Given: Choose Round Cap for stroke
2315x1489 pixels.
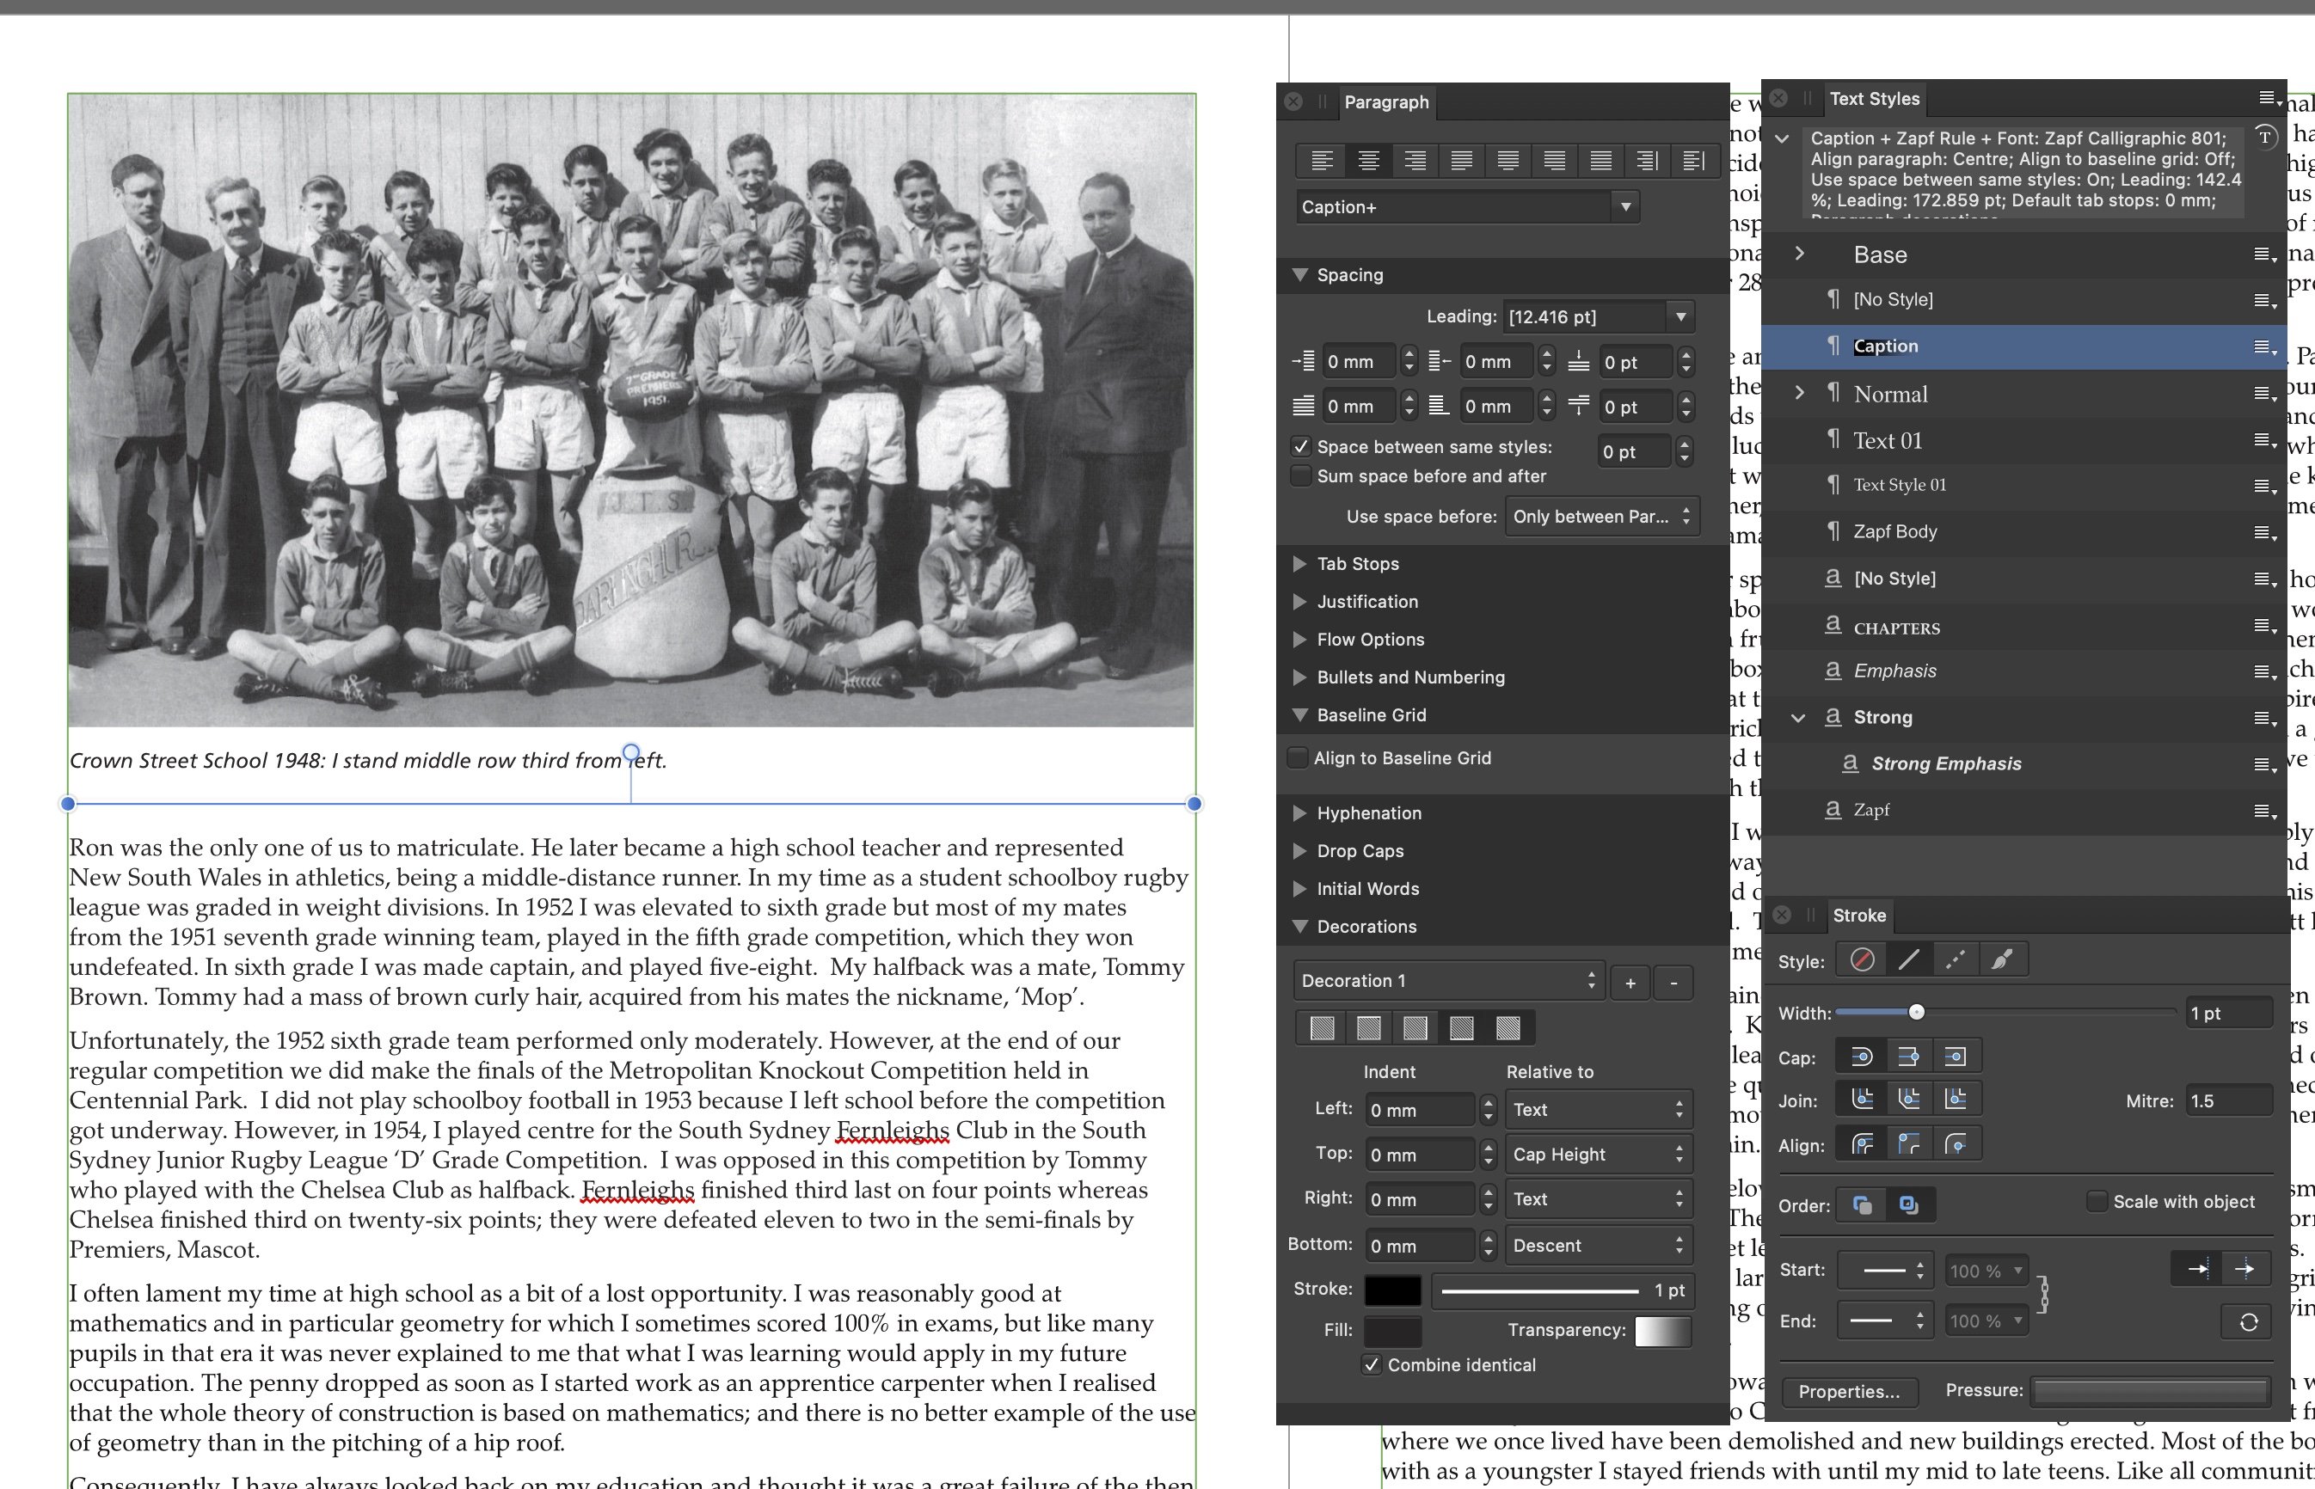Looking at the screenshot, I should click(x=1862, y=1057).
